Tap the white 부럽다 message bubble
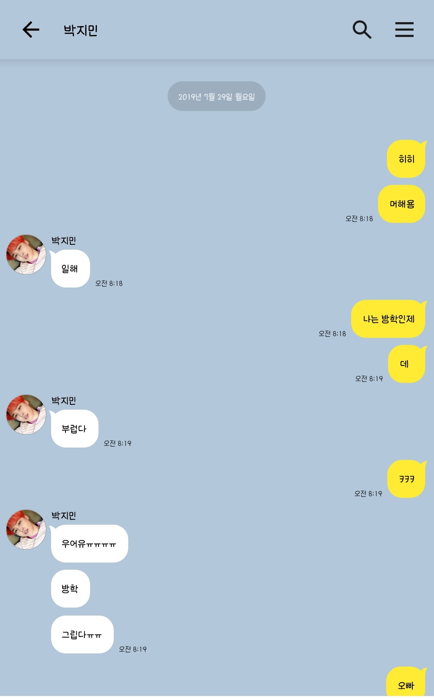Image resolution: width=434 pixels, height=698 pixels. 74,429
